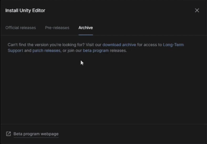Switch to the Official releases tab

(20, 28)
